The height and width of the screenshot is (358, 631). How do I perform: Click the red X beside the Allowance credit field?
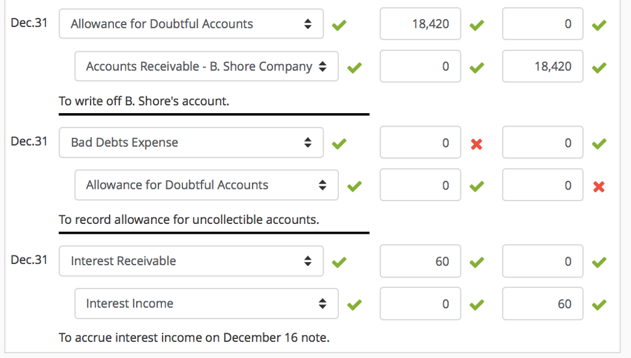tap(599, 185)
